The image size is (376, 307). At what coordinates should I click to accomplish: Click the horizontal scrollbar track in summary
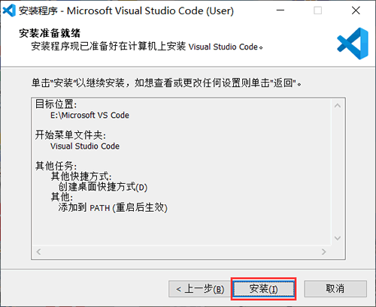click(x=181, y=251)
